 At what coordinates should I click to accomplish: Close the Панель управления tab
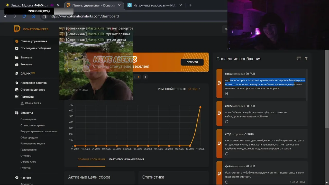(x=119, y=5)
